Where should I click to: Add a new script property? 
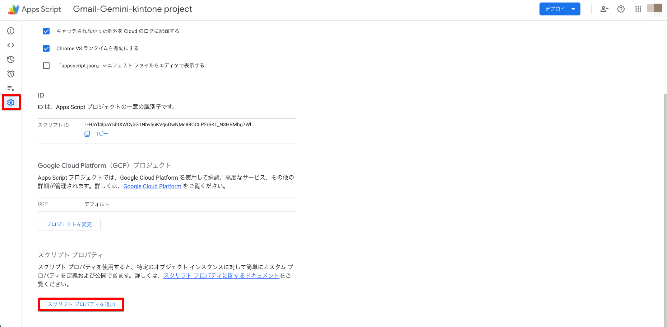81,304
